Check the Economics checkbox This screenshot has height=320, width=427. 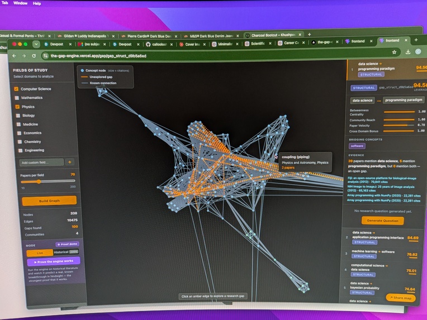click(x=19, y=133)
